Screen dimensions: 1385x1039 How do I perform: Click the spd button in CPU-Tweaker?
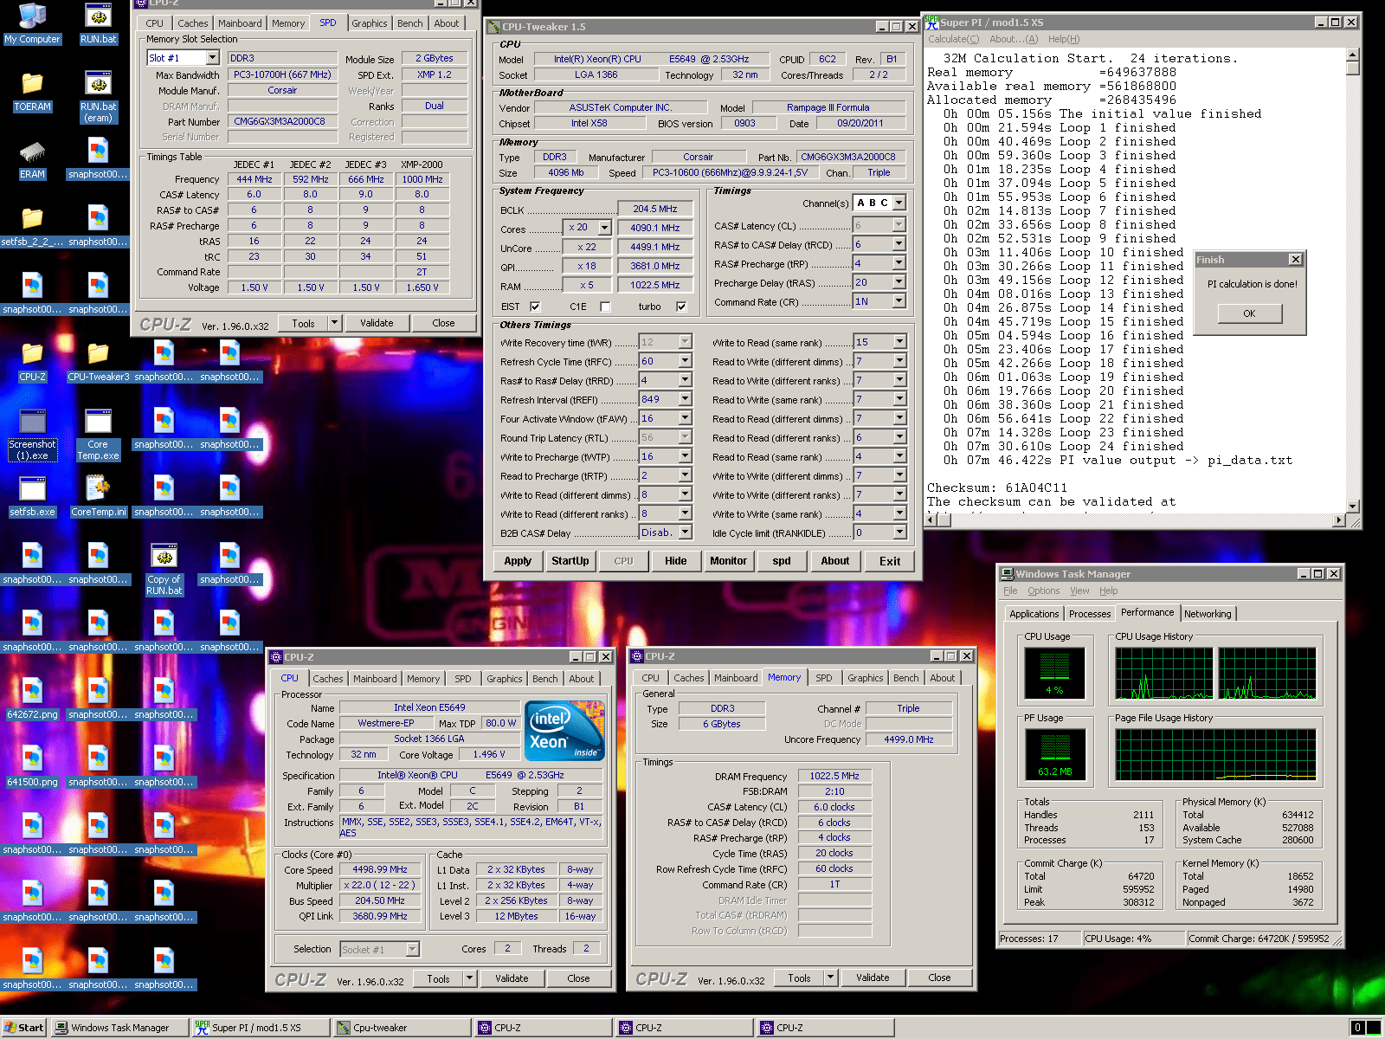point(782,561)
